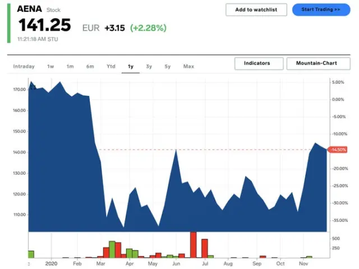359x269 pixels.
Task: Click the 11:21:18 AM STU timestamp
Action: click(38, 39)
